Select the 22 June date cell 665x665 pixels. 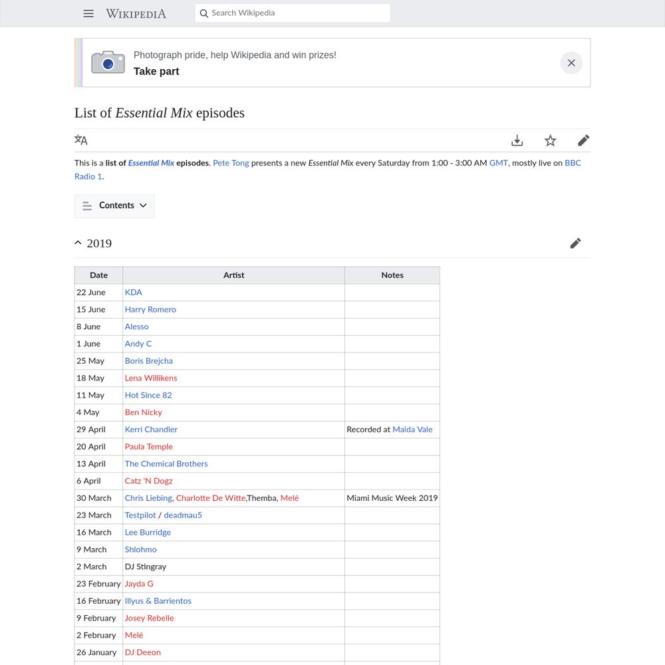(98, 292)
